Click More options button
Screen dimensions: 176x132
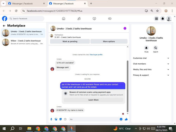pyautogui.click(x=109, y=42)
